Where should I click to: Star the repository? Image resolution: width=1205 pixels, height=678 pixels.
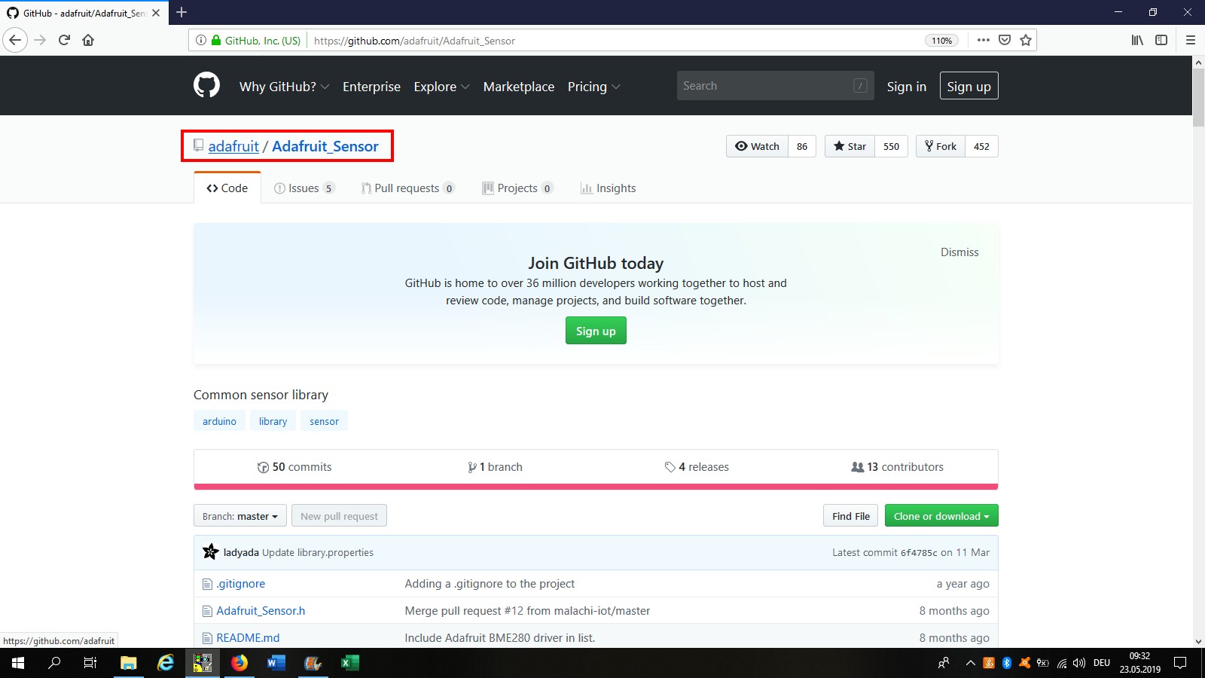click(850, 146)
